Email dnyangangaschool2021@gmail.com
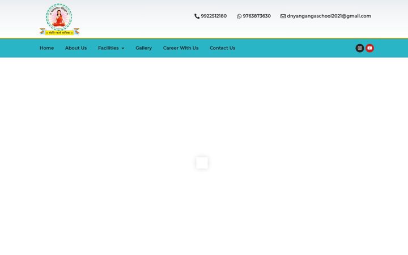 [329, 16]
